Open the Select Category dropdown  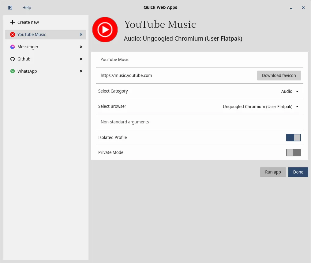(290, 91)
